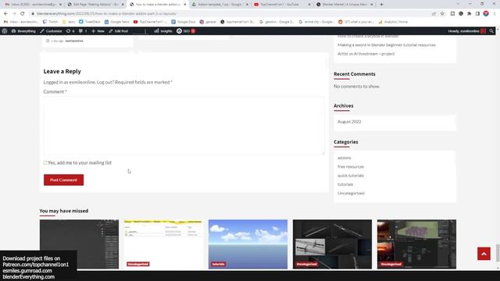Open the Everything site name in admin bar
The width and height of the screenshot is (500, 281).
coord(23,31)
